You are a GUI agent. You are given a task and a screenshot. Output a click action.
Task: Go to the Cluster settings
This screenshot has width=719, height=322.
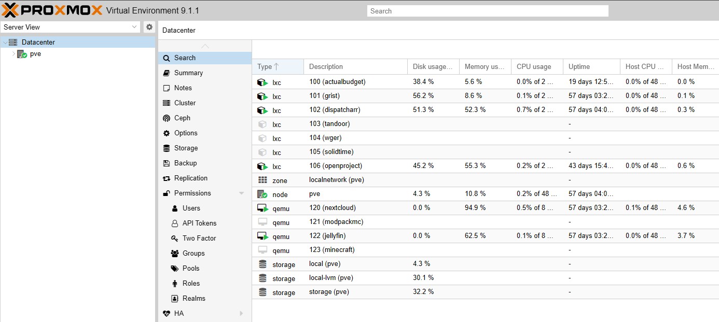(205, 103)
